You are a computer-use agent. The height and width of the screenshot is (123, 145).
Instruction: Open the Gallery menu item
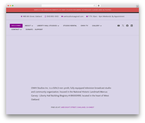click(96, 26)
